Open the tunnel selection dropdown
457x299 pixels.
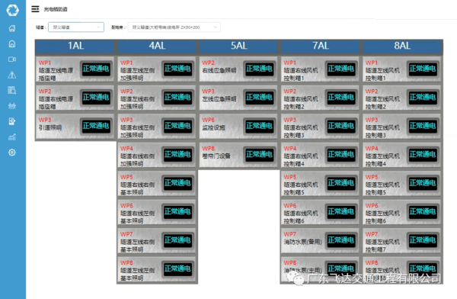(76, 27)
